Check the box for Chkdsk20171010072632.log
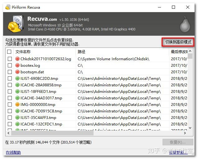This screenshot has height=159, width=198. (10, 59)
